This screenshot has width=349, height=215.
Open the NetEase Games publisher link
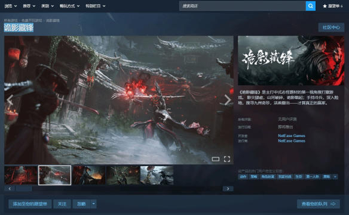point(291,141)
